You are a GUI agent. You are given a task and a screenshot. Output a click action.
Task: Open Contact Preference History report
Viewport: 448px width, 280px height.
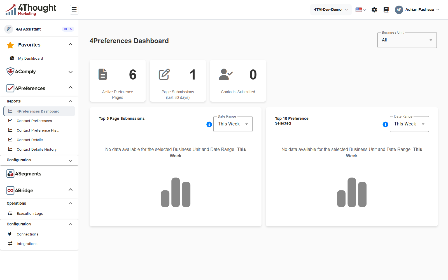coord(38,130)
